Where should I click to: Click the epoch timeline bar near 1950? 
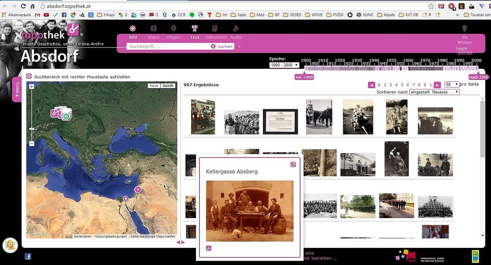(391, 68)
